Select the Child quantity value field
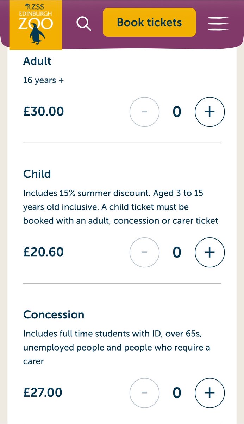This screenshot has width=244, height=424. [x=177, y=253]
